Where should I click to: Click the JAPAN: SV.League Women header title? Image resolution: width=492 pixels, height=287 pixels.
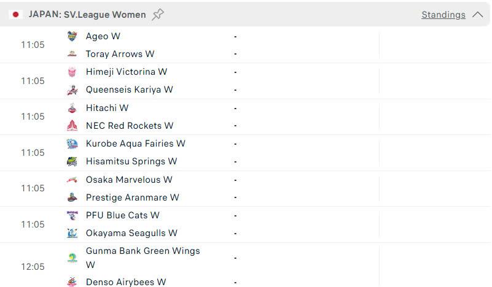87,15
